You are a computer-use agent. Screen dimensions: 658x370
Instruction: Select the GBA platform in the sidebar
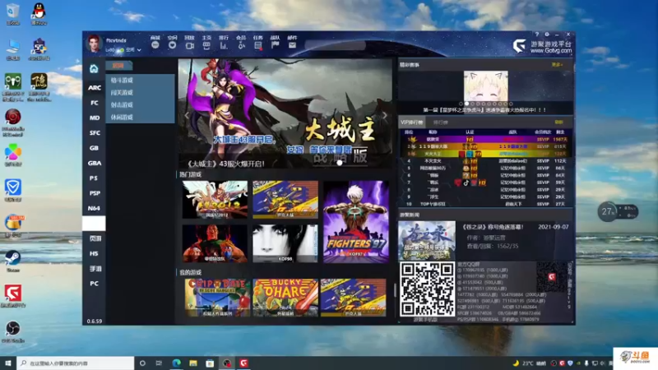[x=94, y=163]
